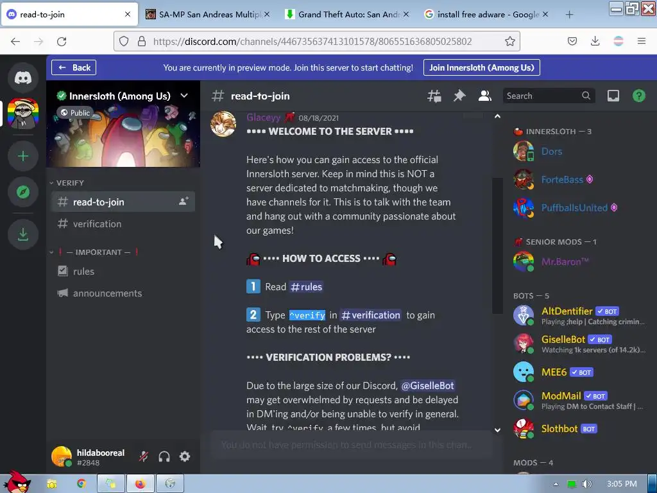Add a server with plus icon
The height and width of the screenshot is (493, 657).
tap(23, 157)
